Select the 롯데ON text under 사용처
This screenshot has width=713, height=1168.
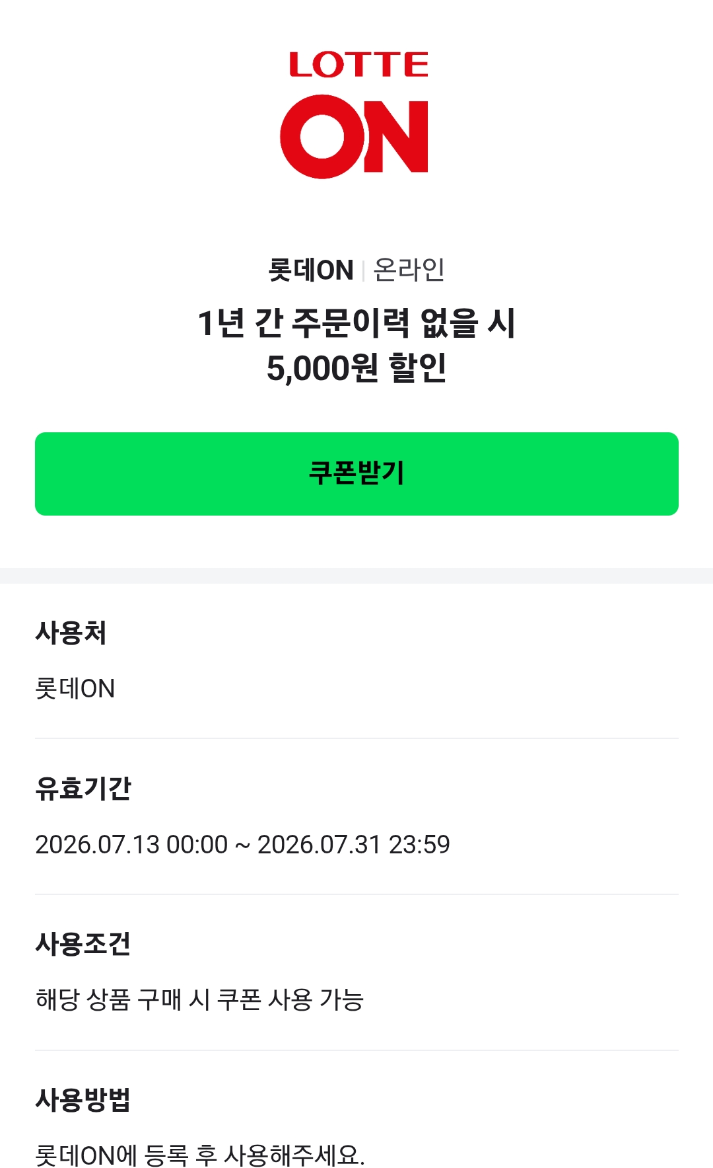click(75, 688)
